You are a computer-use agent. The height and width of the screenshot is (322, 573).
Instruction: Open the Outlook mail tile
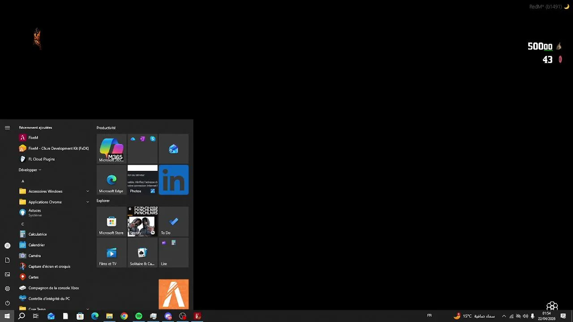pos(174,149)
